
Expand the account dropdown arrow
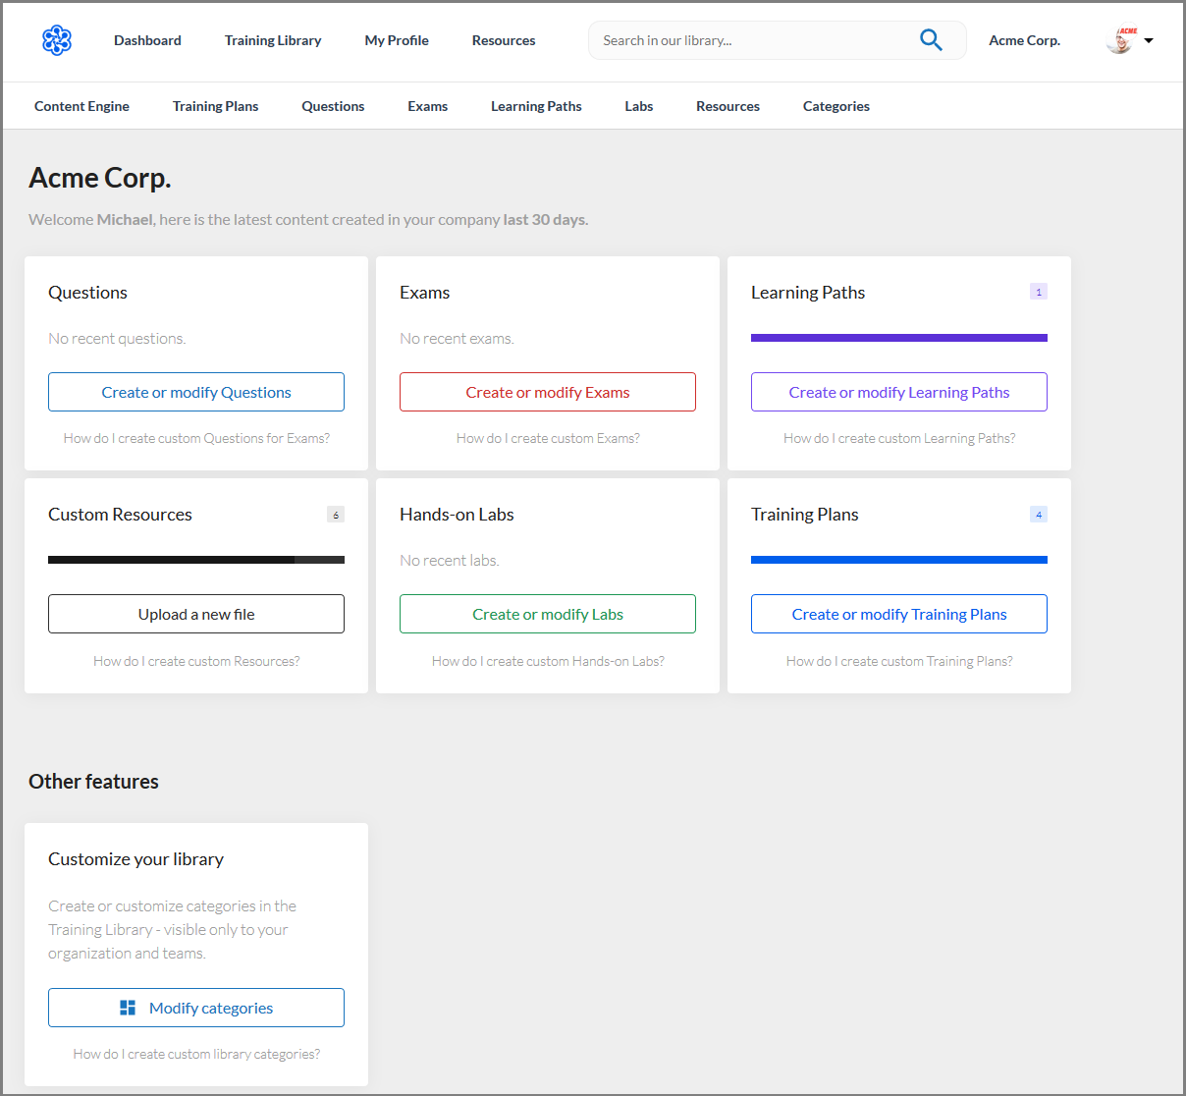click(1149, 41)
